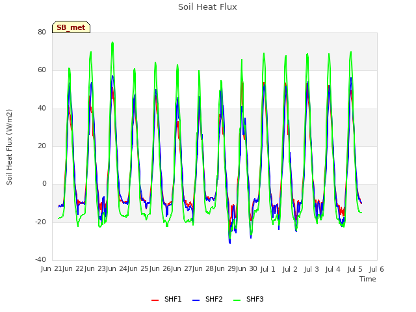
Task: Click the SB_met annotation label
Action: (71, 27)
